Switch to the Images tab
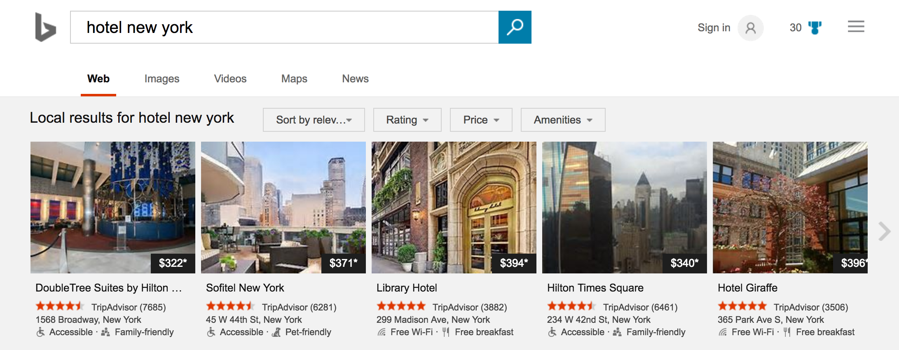 click(162, 79)
